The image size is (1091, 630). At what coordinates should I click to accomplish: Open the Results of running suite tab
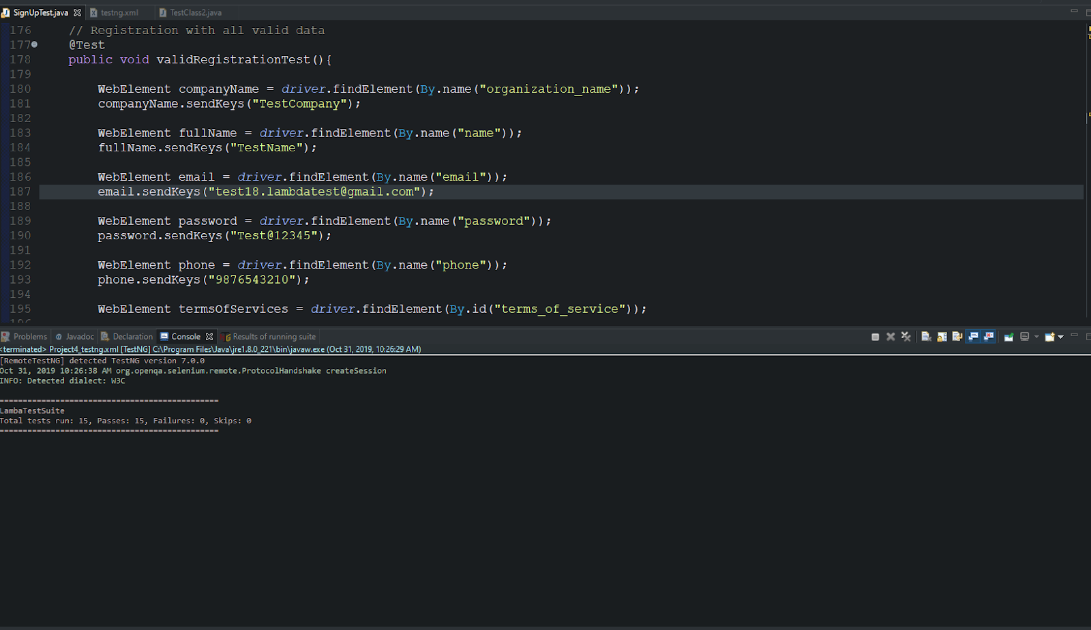269,337
